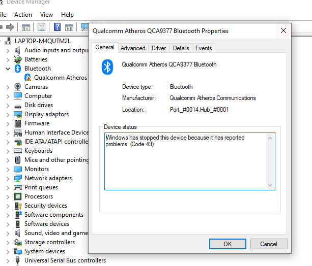Select Software devices tree item
This screenshot has width=312, height=266.
[x=47, y=224]
